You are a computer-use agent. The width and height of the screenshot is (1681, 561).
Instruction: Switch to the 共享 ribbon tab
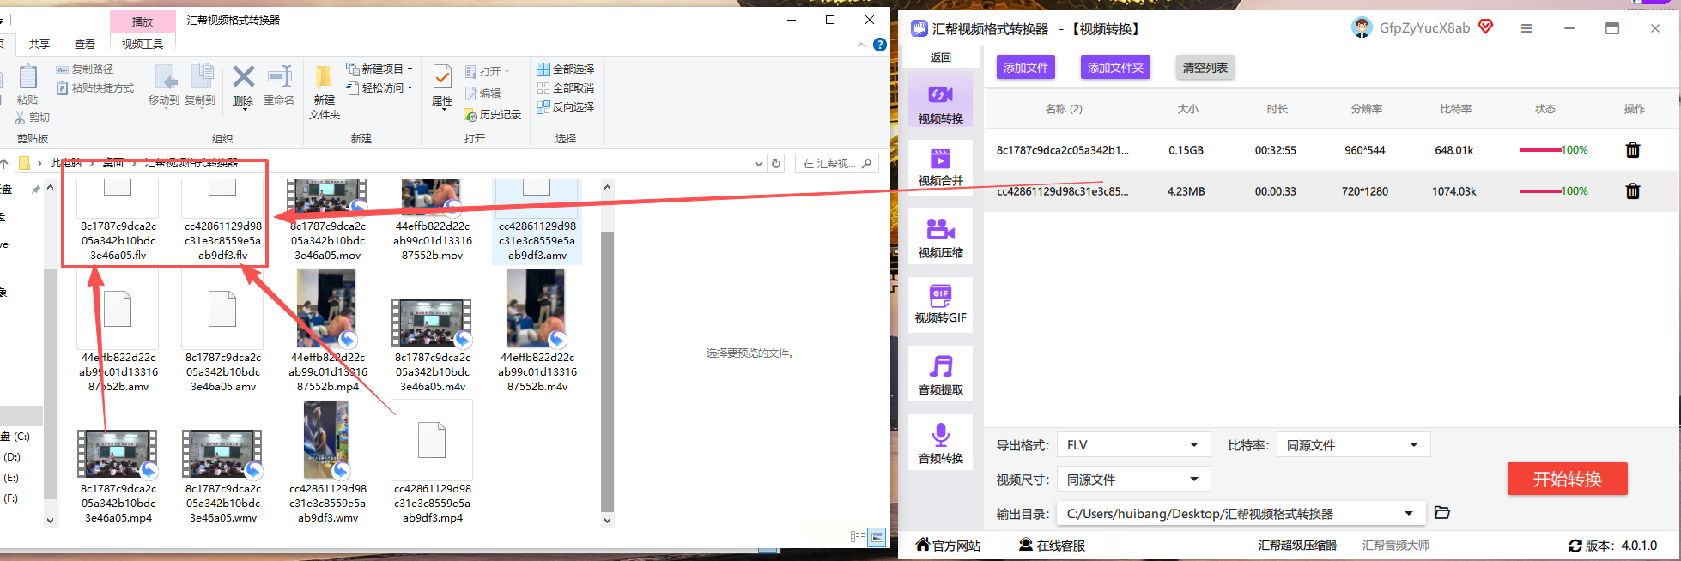click(39, 44)
